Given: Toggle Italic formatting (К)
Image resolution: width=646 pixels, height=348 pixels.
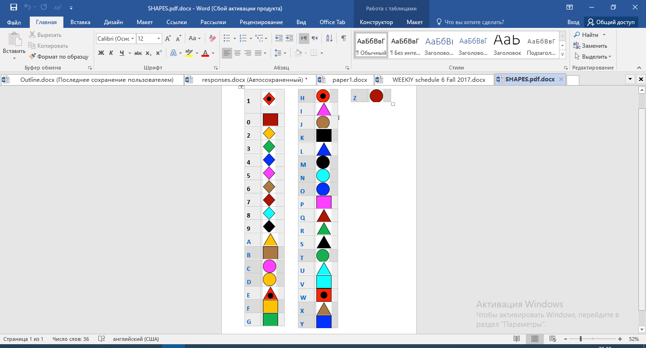Looking at the screenshot, I should pos(111,53).
